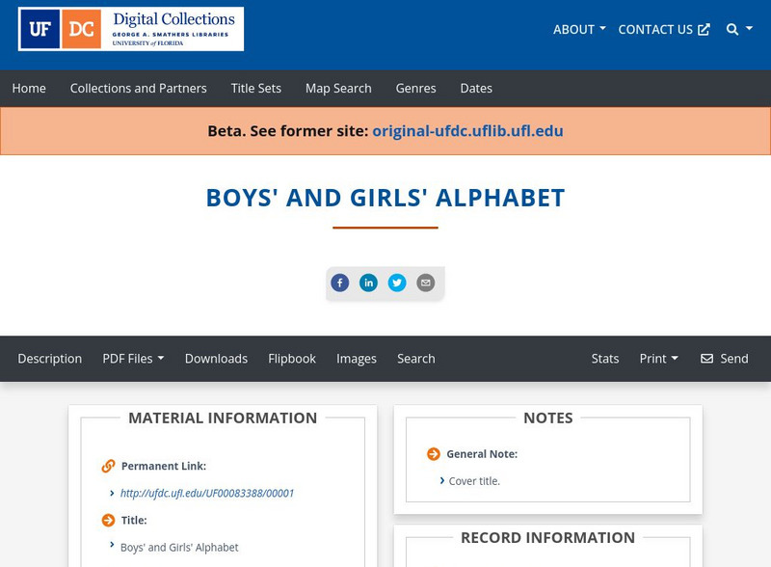Open the Print dropdown menu
The width and height of the screenshot is (771, 567).
coord(659,358)
